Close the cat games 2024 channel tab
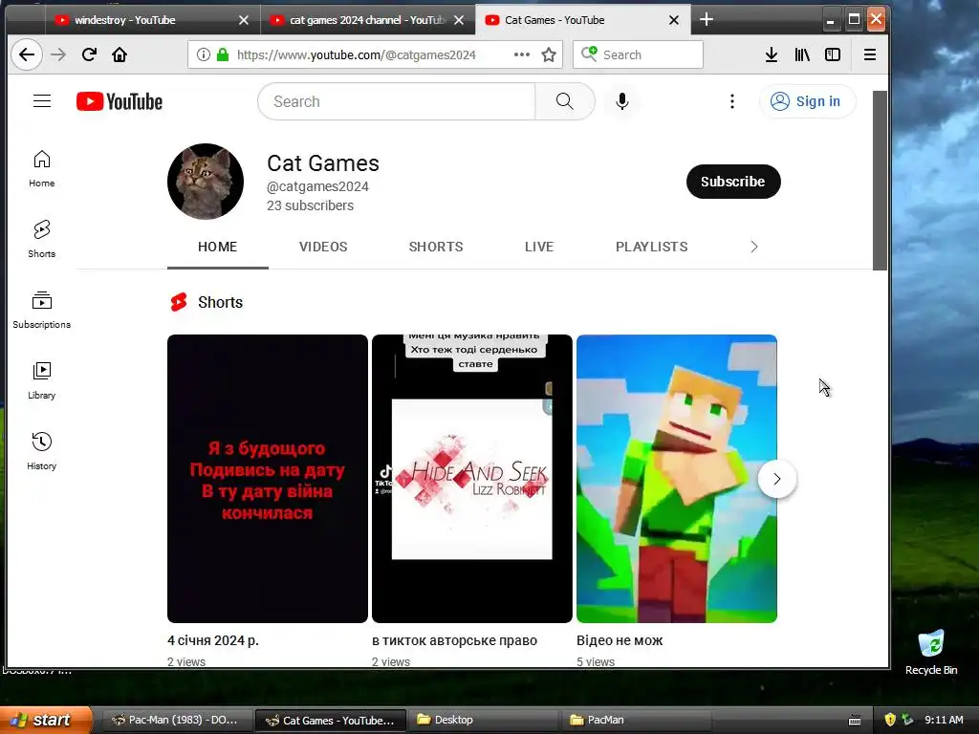 click(x=459, y=20)
